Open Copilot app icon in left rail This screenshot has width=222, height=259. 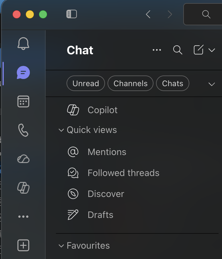point(23,188)
